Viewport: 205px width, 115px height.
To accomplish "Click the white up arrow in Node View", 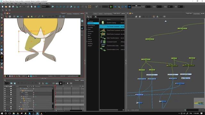I will tap(166, 21).
